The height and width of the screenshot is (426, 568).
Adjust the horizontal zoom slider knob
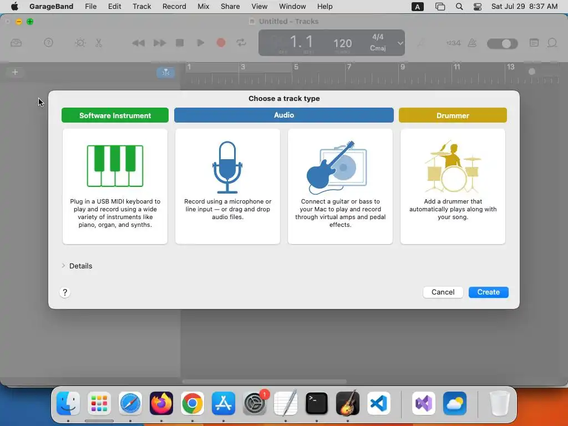tap(532, 72)
